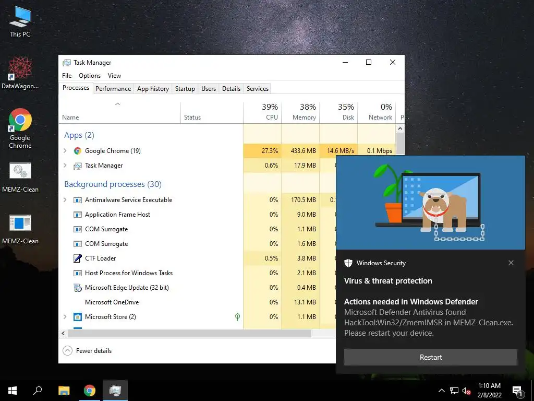Click Chrome's 27.3% CPU cell
Screen dimensions: 534x401
click(262, 151)
